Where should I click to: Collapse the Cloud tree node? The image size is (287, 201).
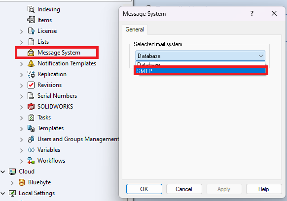(3, 172)
